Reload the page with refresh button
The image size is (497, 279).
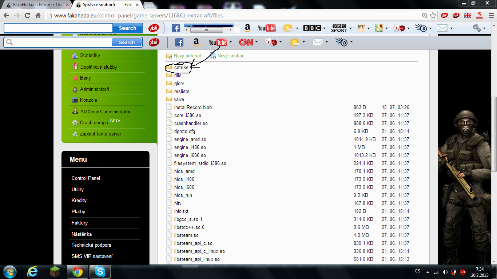point(27,16)
